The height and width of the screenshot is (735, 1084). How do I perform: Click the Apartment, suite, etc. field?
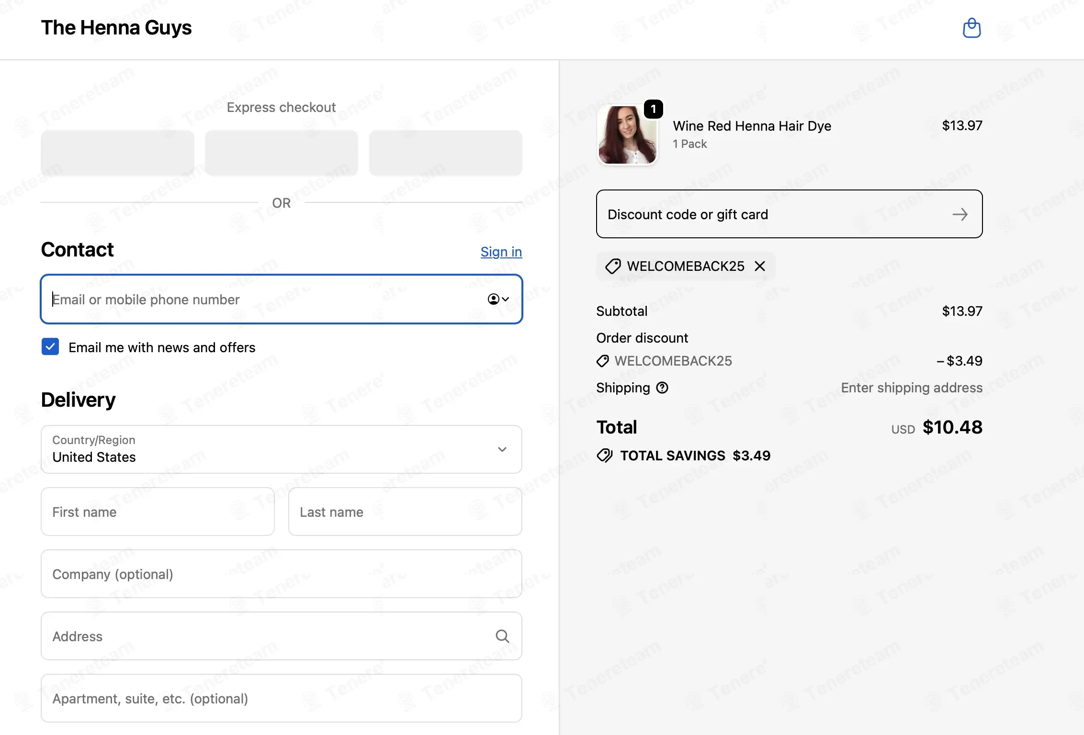(282, 698)
